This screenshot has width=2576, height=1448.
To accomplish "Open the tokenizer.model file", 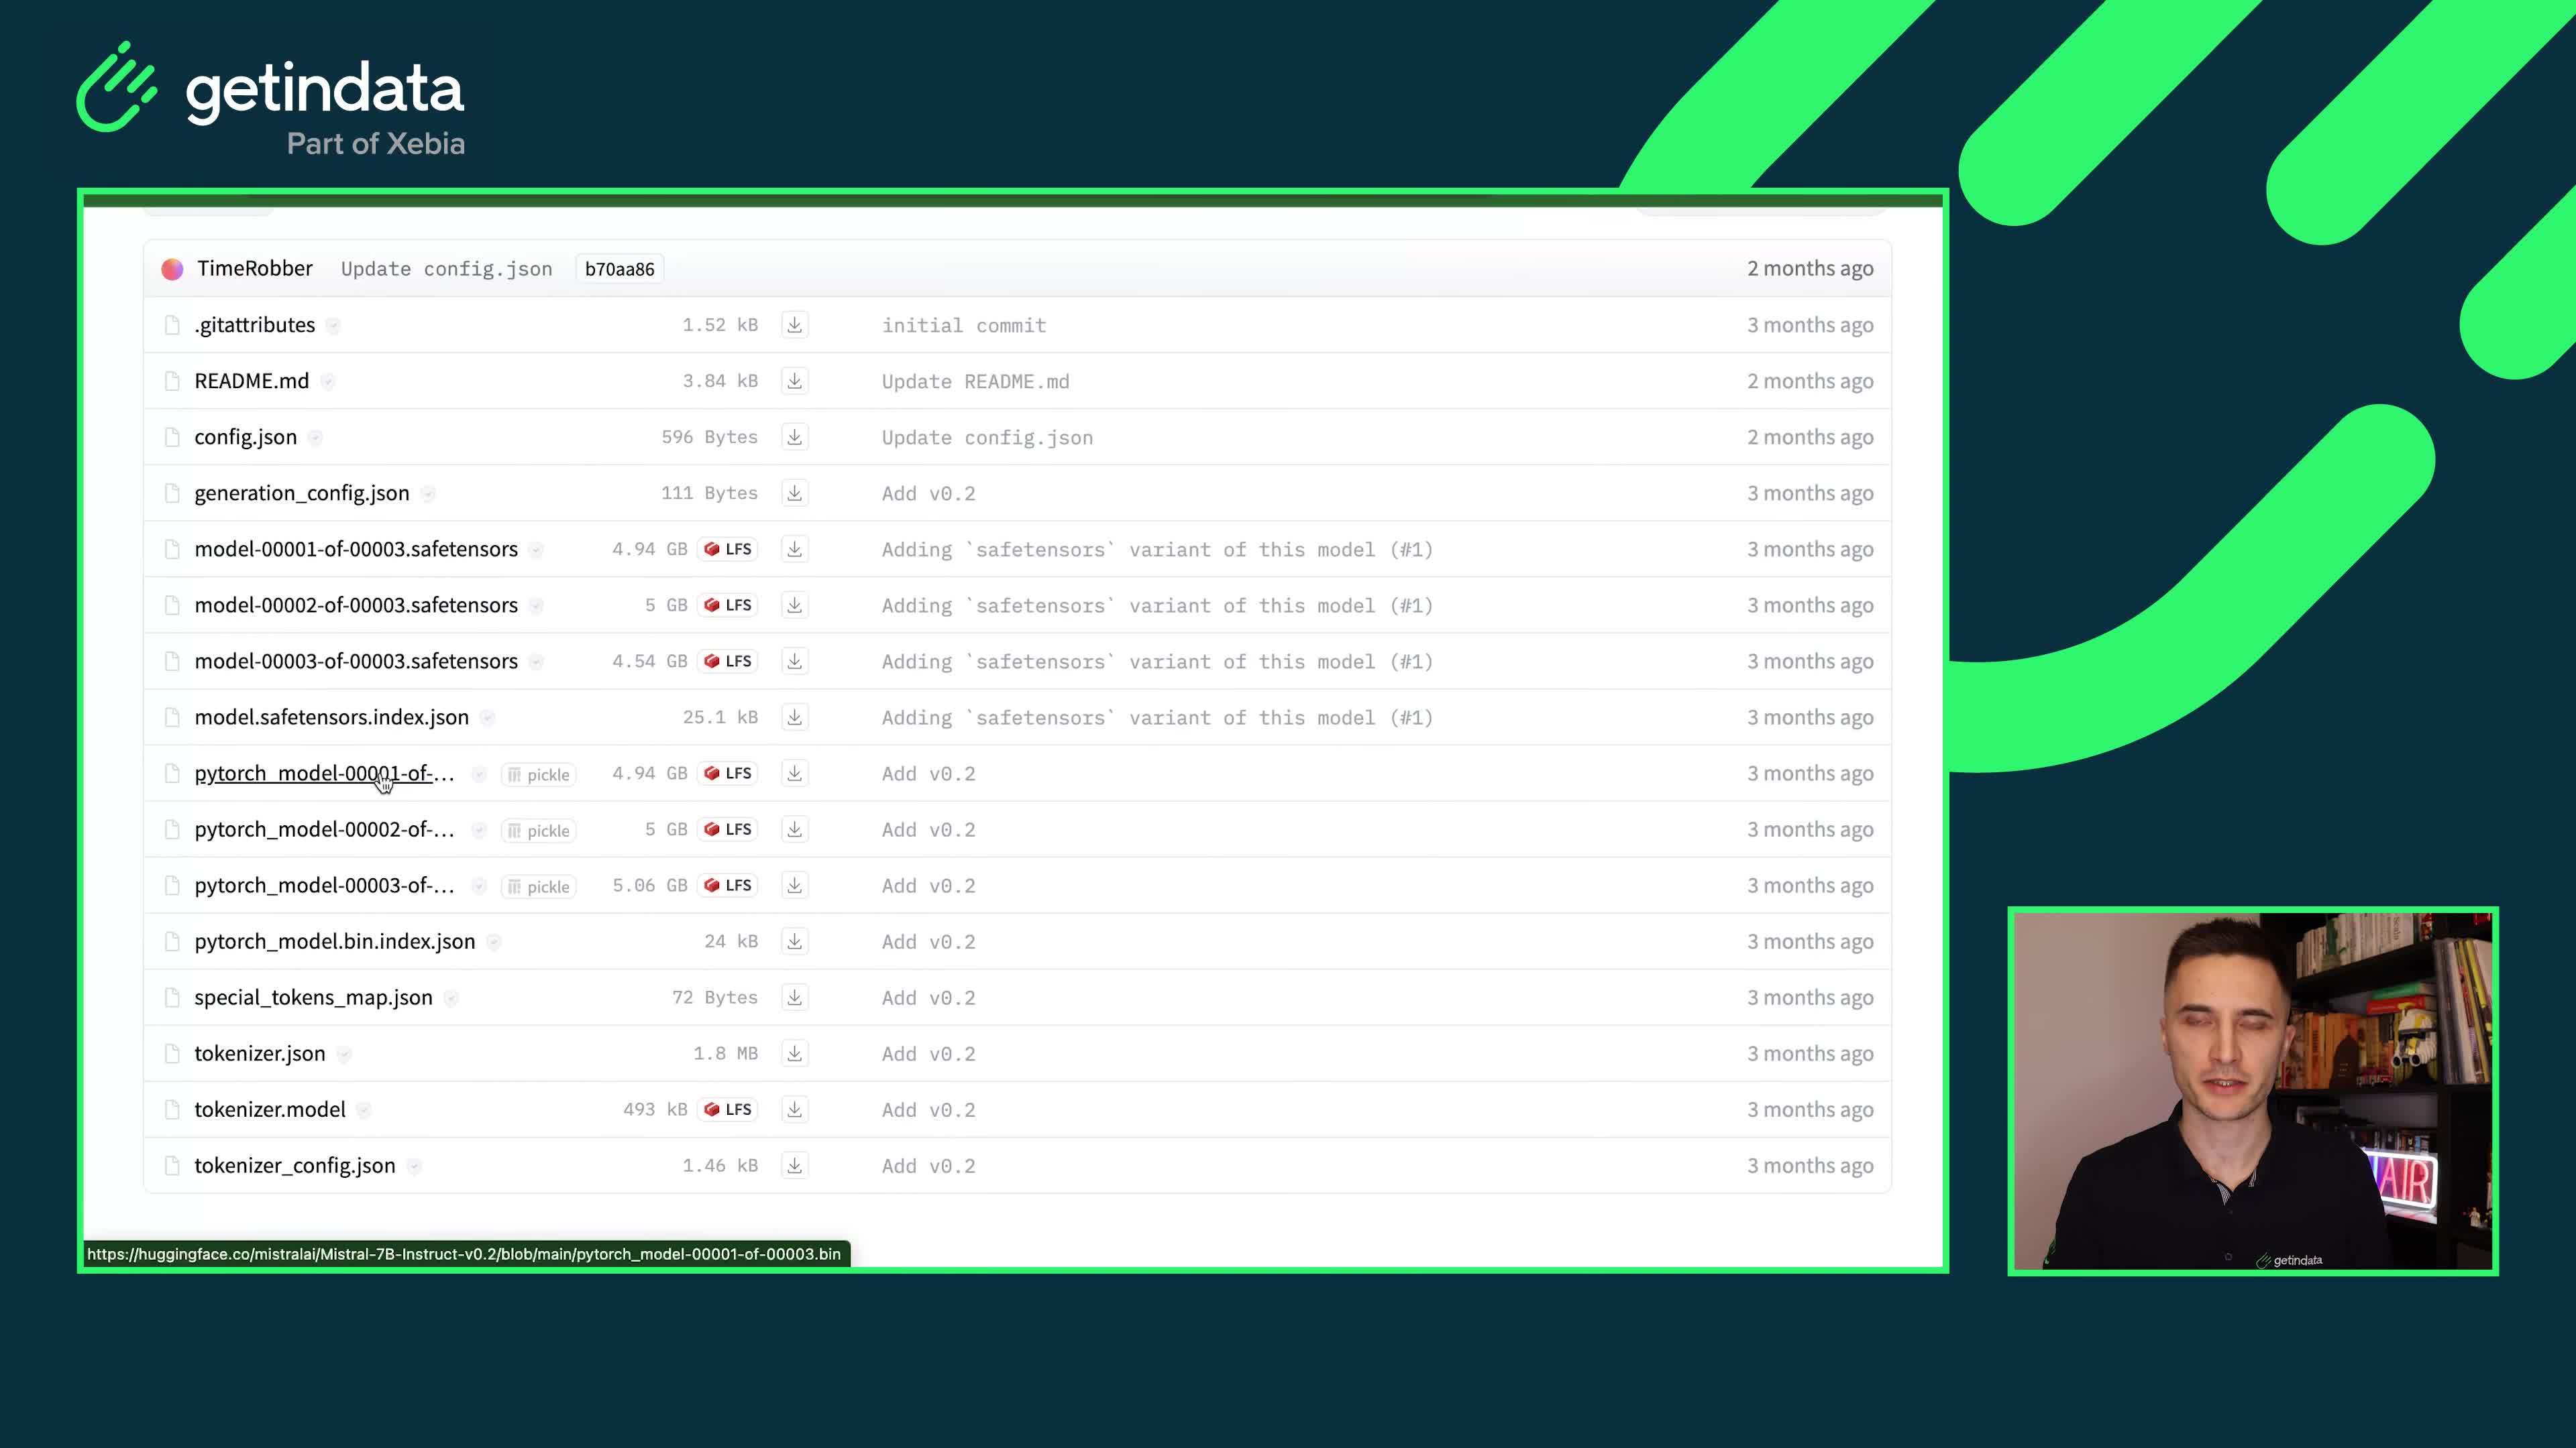I will (269, 1108).
